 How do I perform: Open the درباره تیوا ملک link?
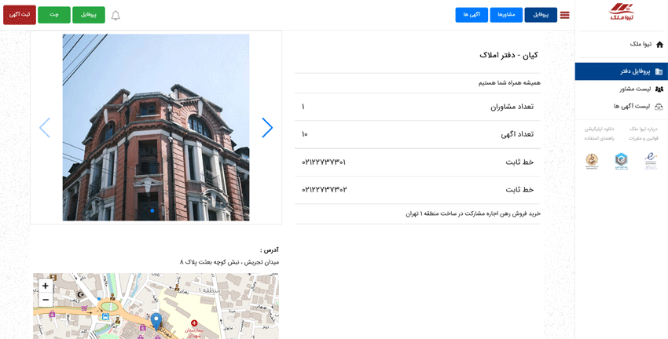pyautogui.click(x=644, y=129)
